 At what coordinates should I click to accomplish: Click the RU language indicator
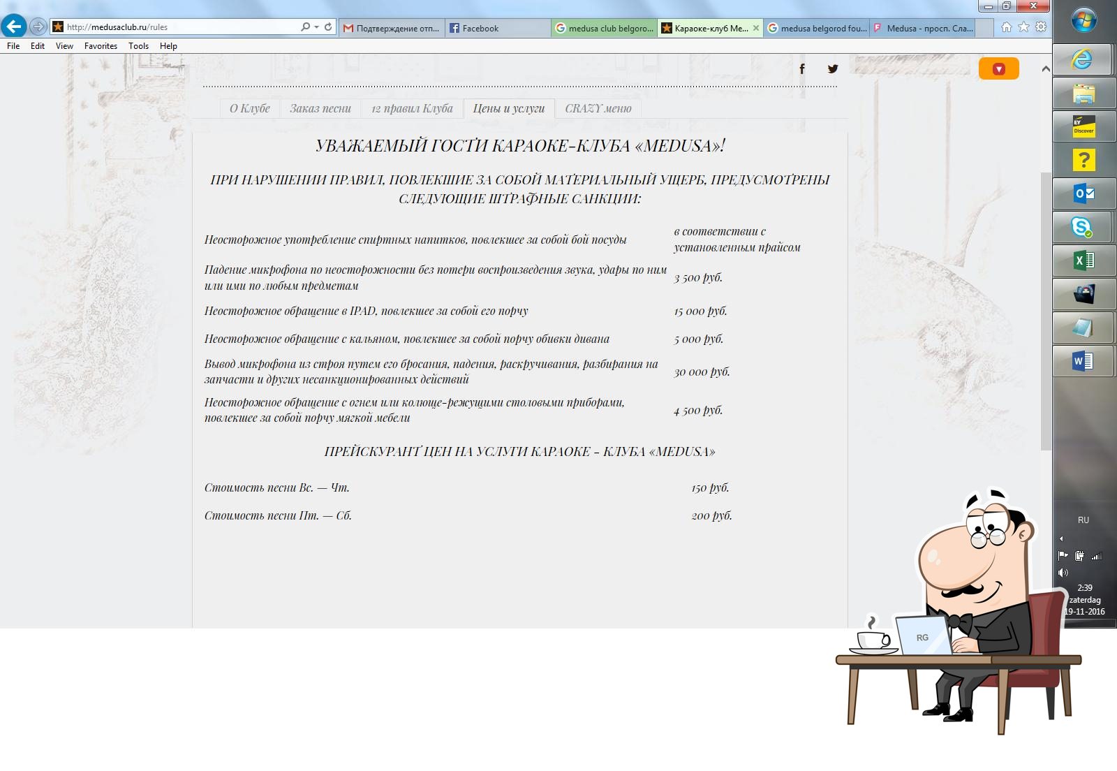coord(1083,520)
